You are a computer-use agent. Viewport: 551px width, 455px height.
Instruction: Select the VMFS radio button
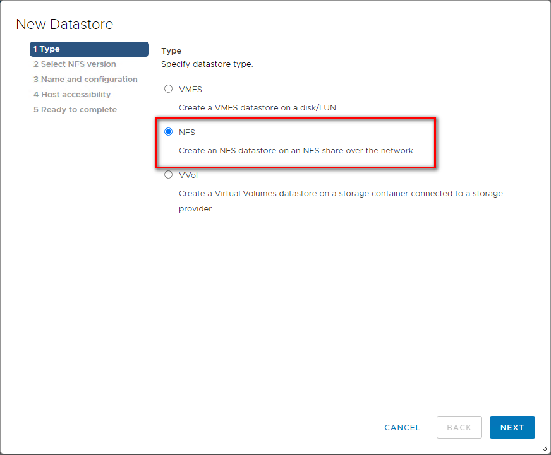coord(168,89)
